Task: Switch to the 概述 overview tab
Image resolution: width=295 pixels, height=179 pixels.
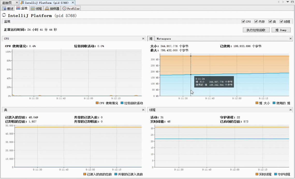Action: (8, 9)
